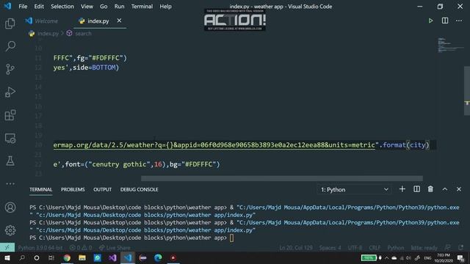
Task: Select the index.py editor tab
Action: pos(98,21)
